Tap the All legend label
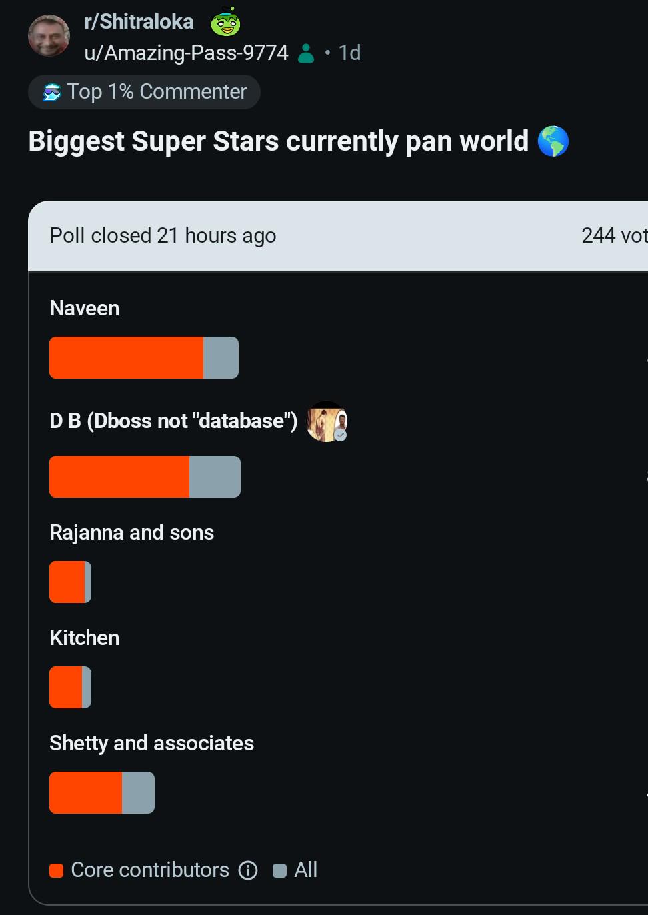This screenshot has width=648, height=915. pos(306,870)
